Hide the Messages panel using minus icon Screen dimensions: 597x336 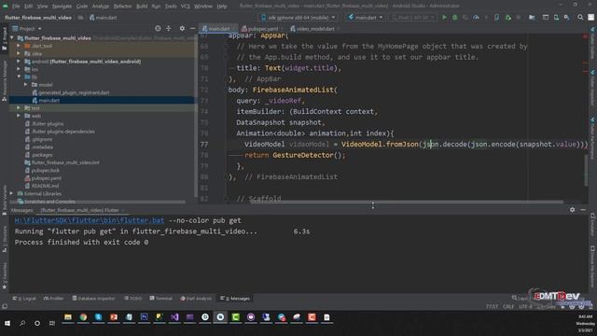tap(583, 210)
